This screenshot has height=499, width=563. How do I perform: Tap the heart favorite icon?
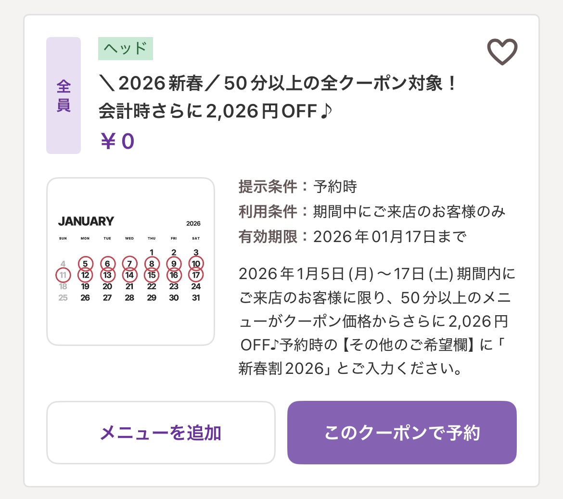[502, 52]
